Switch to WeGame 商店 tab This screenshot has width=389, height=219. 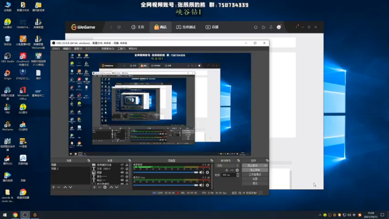click(160, 27)
